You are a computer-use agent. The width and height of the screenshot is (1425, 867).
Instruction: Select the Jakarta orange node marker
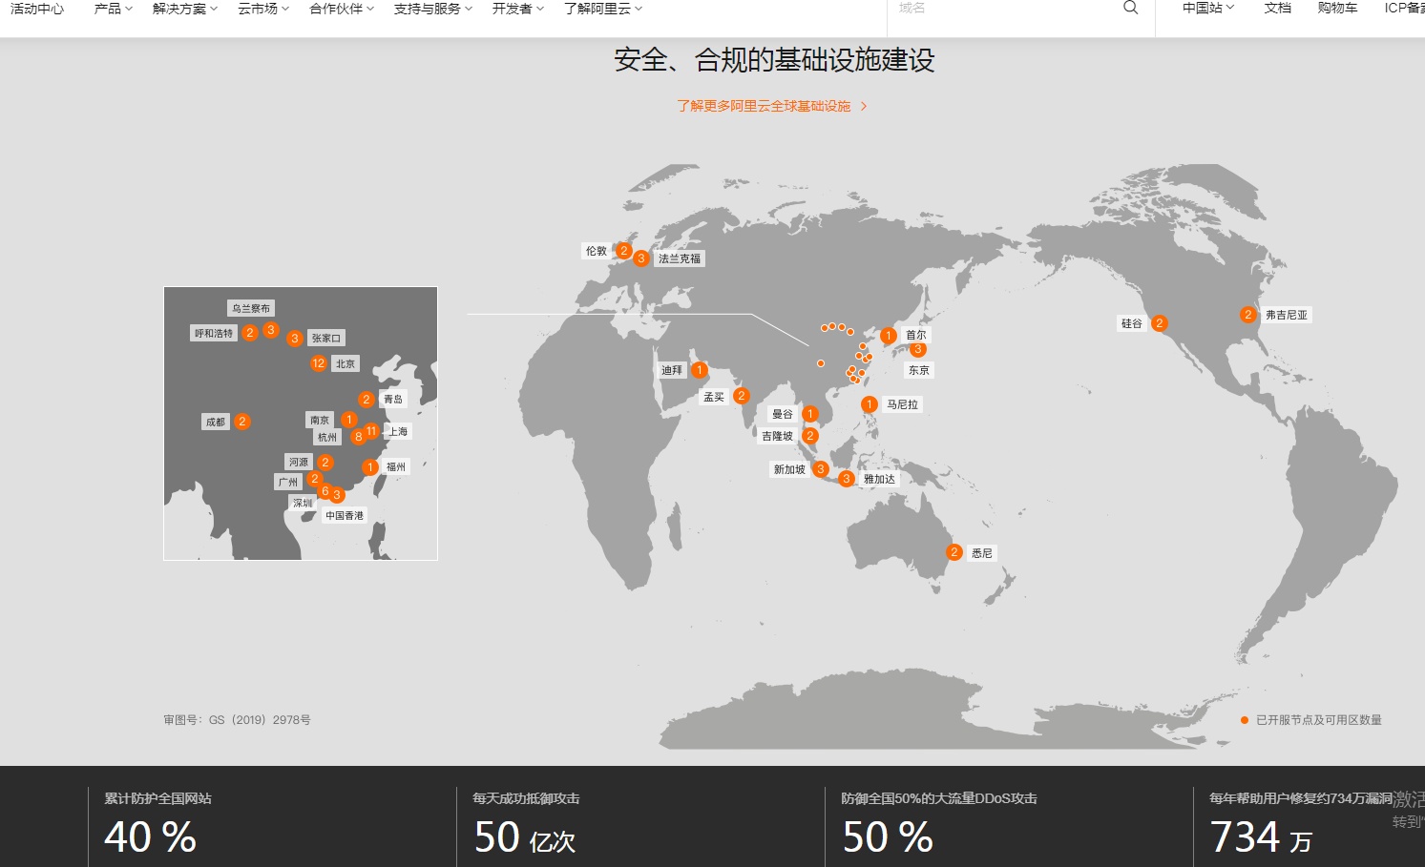pos(846,479)
